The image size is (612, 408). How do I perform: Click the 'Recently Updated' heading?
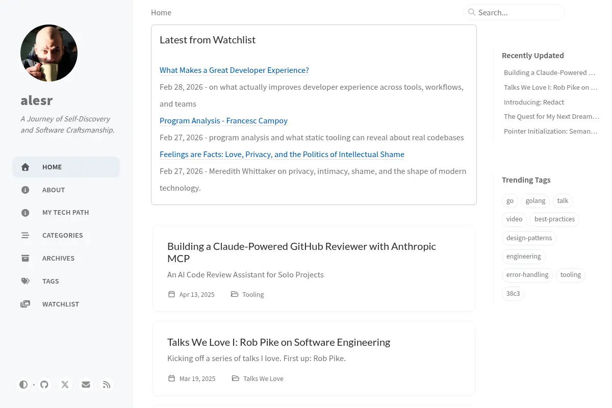533,56
